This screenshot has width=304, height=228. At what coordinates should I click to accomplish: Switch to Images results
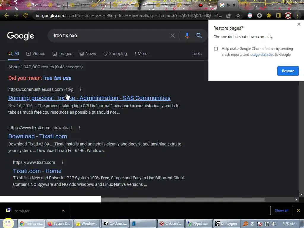point(62,54)
